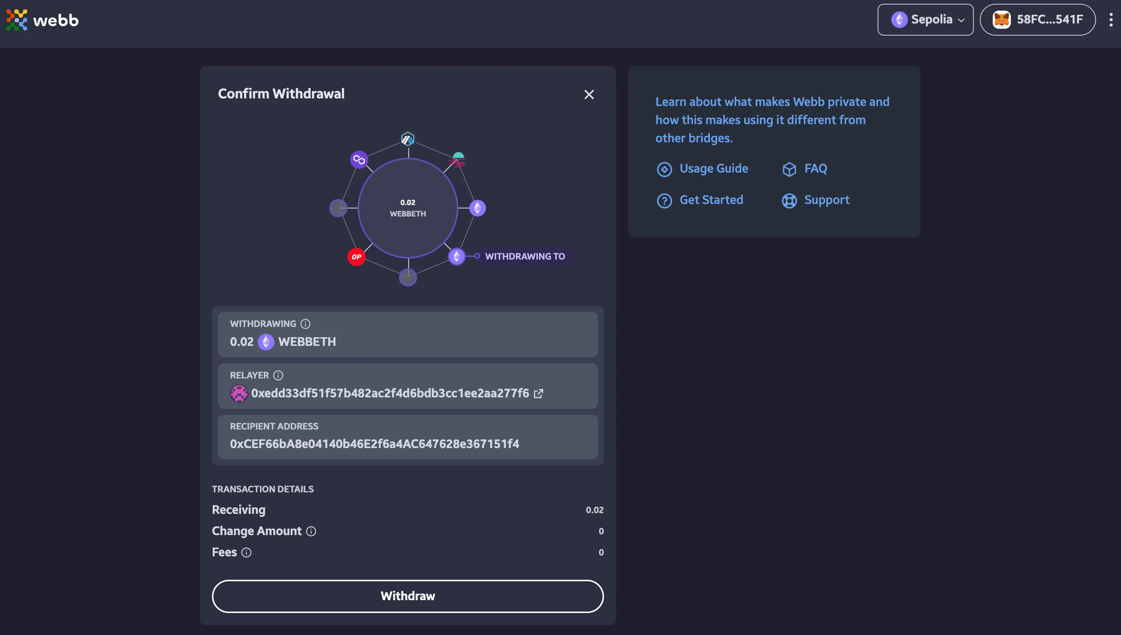Click the webb logo icon
Viewport: 1121px width, 635px height.
click(x=17, y=20)
